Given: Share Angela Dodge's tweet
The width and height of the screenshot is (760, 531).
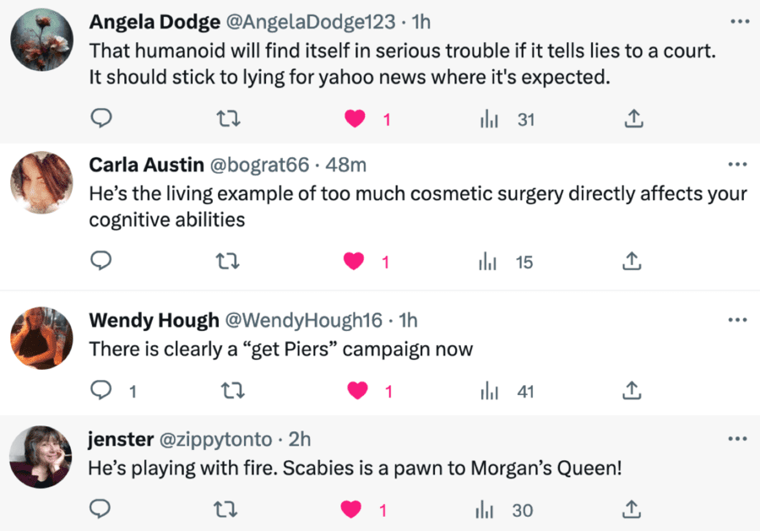Looking at the screenshot, I should pyautogui.click(x=632, y=119).
